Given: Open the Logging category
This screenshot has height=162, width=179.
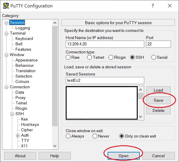Looking at the screenshot, I should tap(23, 28).
